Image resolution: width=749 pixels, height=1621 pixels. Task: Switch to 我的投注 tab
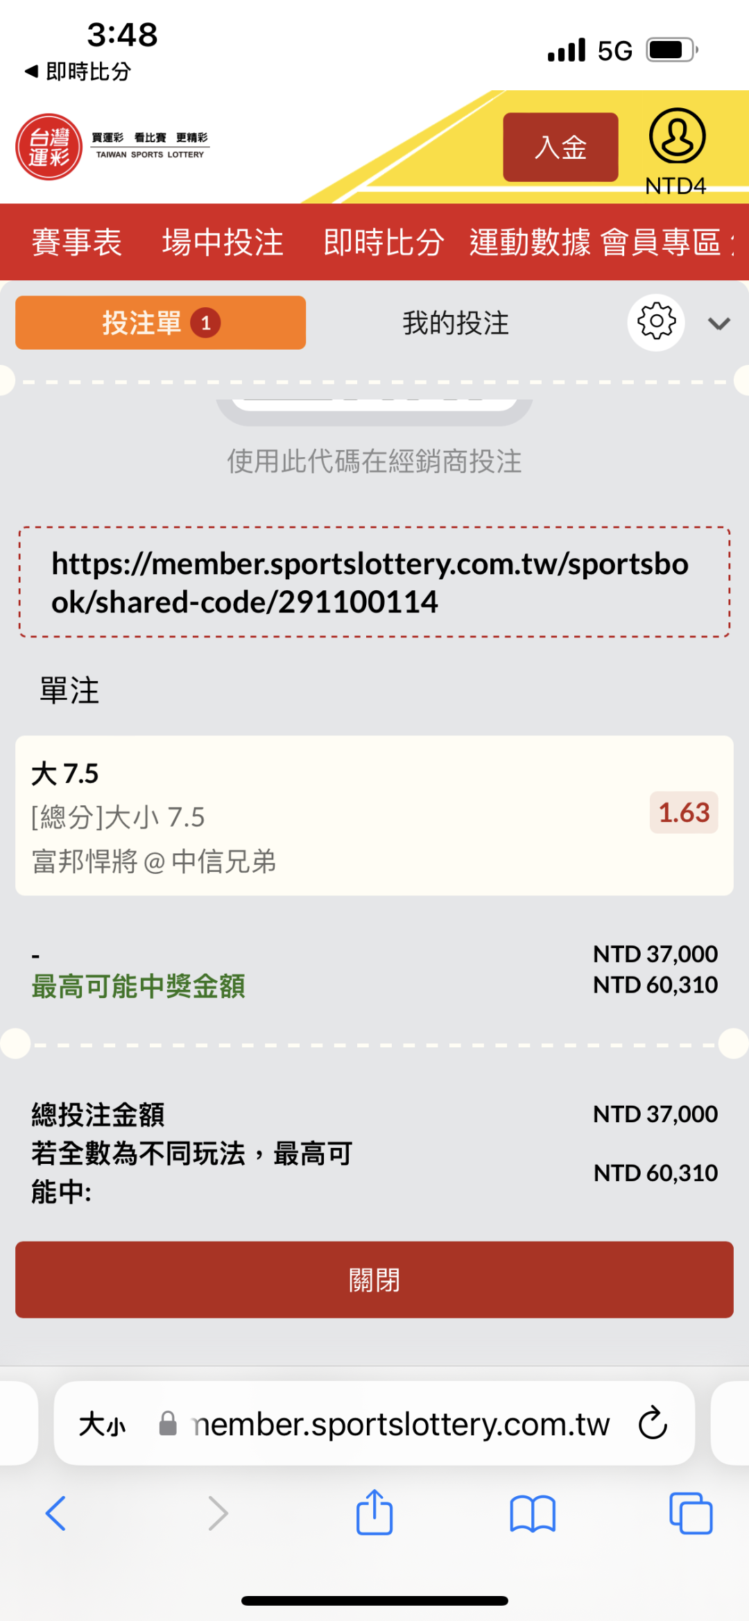coord(456,323)
